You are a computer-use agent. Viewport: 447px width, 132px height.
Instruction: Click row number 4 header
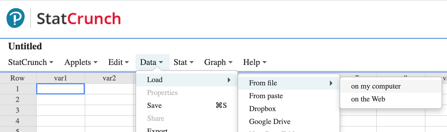18,121
